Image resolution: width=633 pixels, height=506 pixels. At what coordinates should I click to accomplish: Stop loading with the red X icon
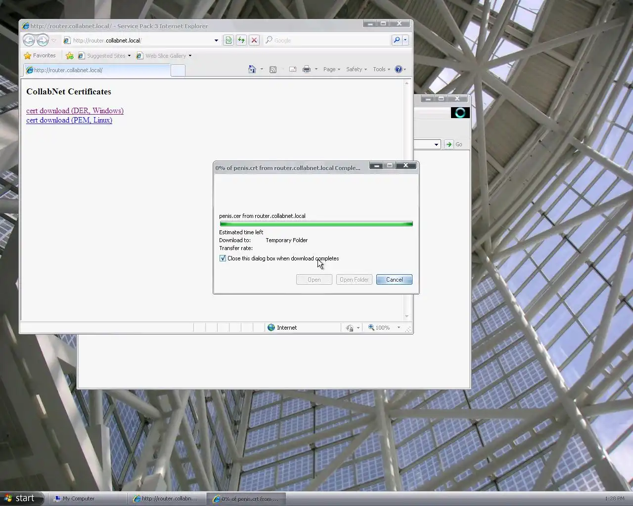point(254,41)
